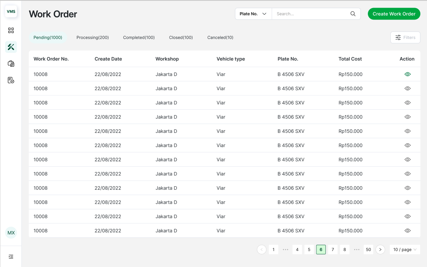Go to next page with right chevron
This screenshot has width=427, height=267.
coord(380,250)
